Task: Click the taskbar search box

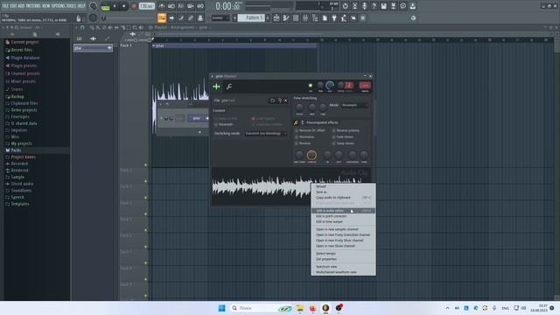Action: (x=261, y=308)
